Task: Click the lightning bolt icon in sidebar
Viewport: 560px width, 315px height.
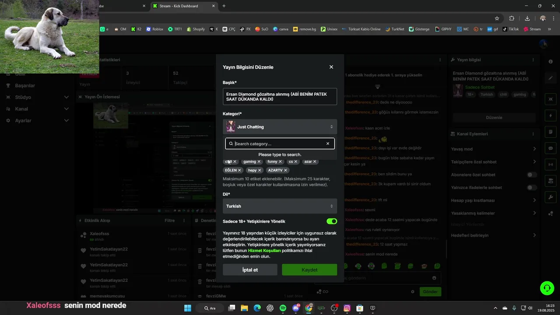Action: [550, 116]
